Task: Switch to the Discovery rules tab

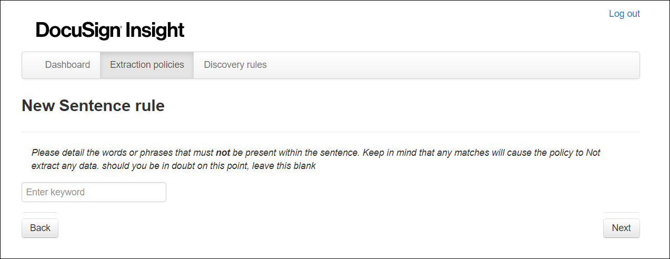Action: click(235, 65)
